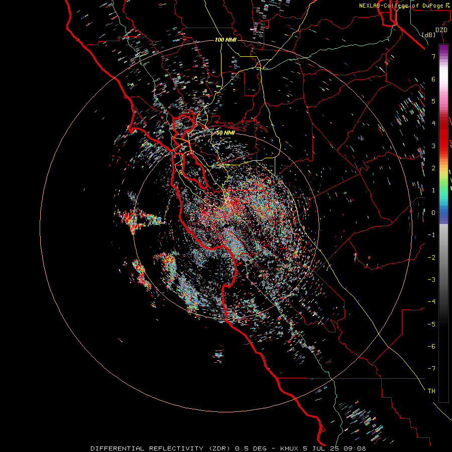The width and height of the screenshot is (452, 452).
Task: Select the 3 value on the scale
Action: click(433, 146)
